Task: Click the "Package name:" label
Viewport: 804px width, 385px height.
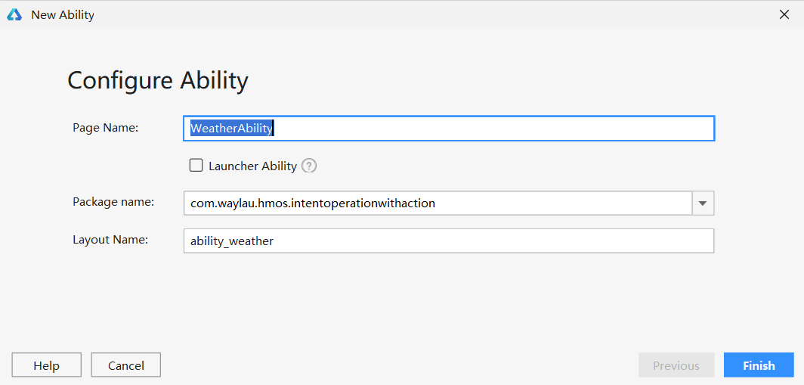Action: coord(113,202)
